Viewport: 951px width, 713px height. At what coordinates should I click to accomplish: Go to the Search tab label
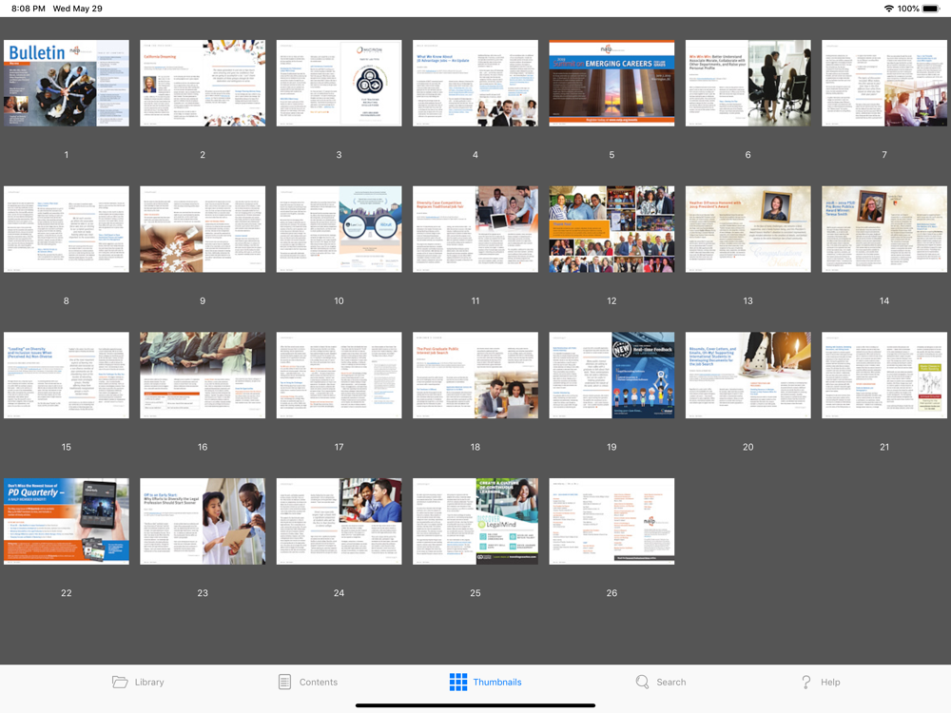[671, 682]
